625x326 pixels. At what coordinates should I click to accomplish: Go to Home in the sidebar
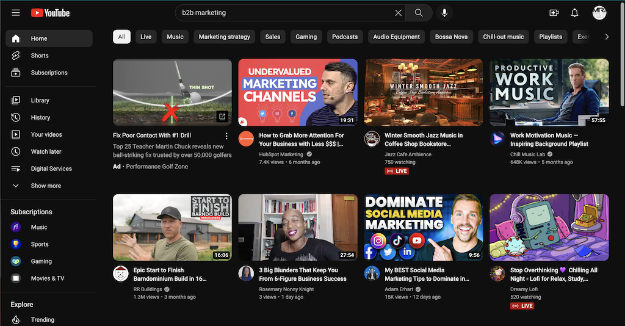[49, 38]
